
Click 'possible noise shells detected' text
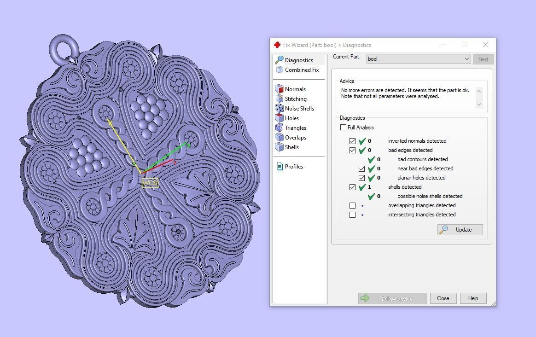(x=430, y=196)
